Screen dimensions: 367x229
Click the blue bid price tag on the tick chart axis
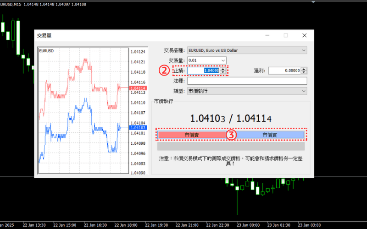coord(138,128)
